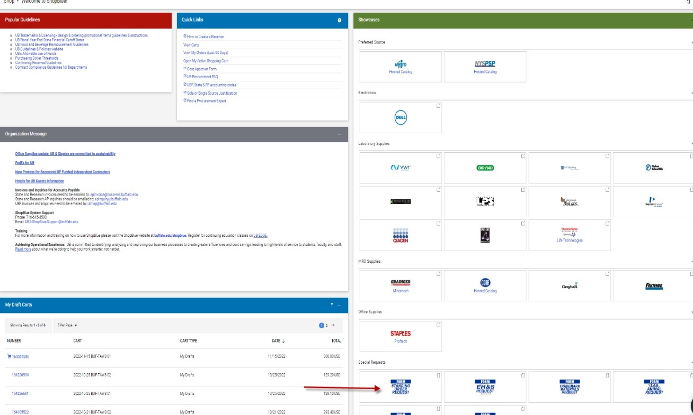The width and height of the screenshot is (693, 415).
Task: Open the FedEx for UB link
Action: tap(25, 163)
